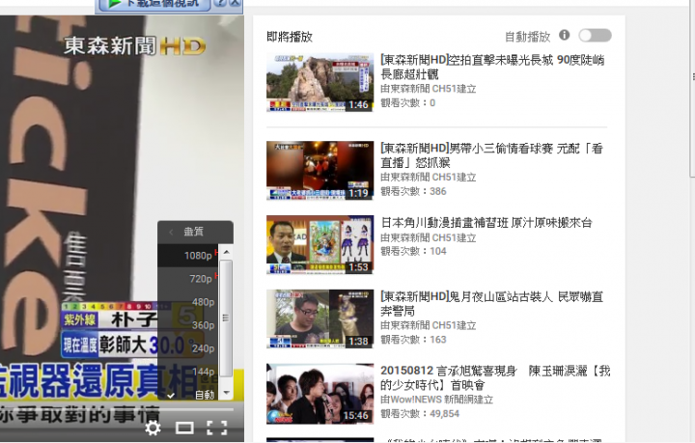Open the Great Wall aerial video thumbnail 1:46
This screenshot has width=695, height=443.
pos(320,82)
